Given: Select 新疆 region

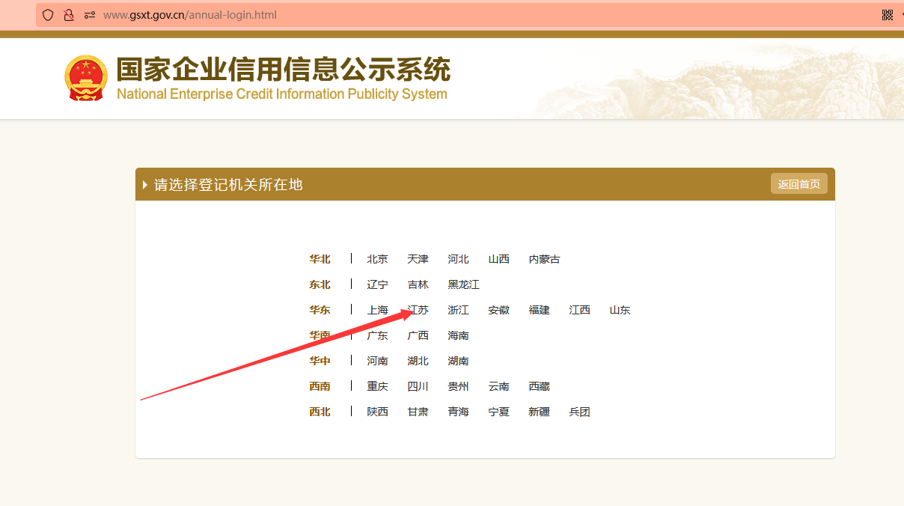Looking at the screenshot, I should coord(540,412).
